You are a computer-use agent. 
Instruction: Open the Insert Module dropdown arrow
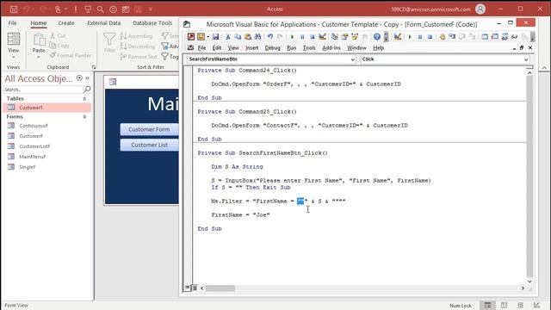208,36
